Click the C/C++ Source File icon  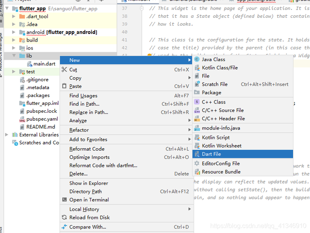pos(197,110)
